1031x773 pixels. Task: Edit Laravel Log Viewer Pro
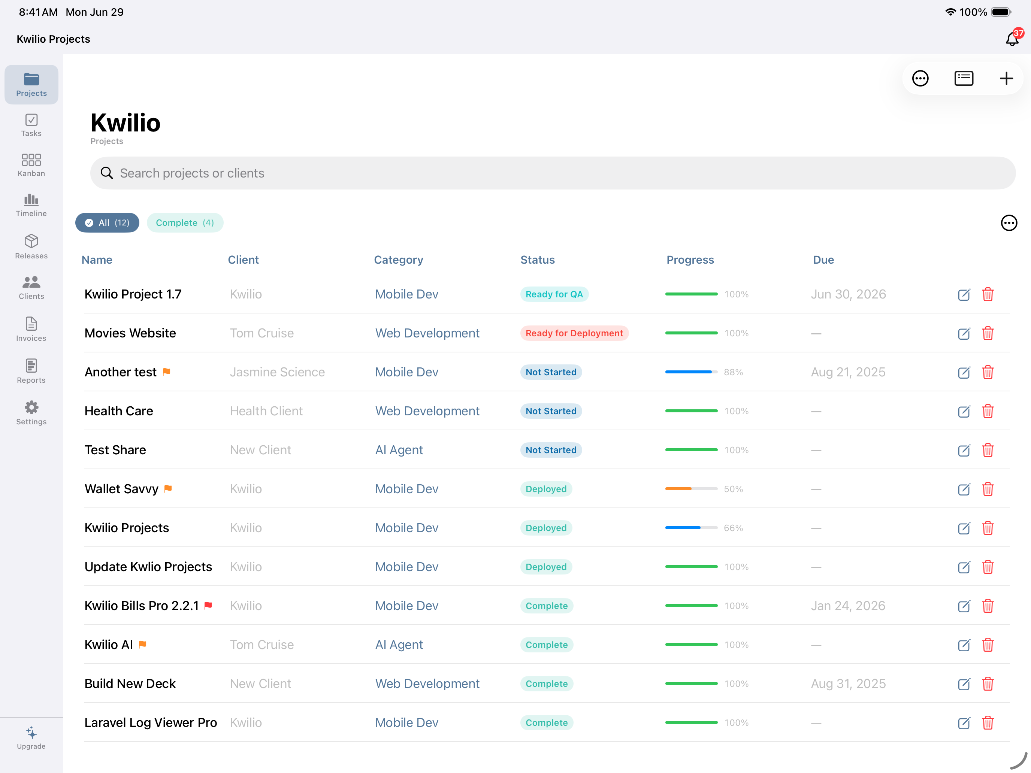coord(964,723)
